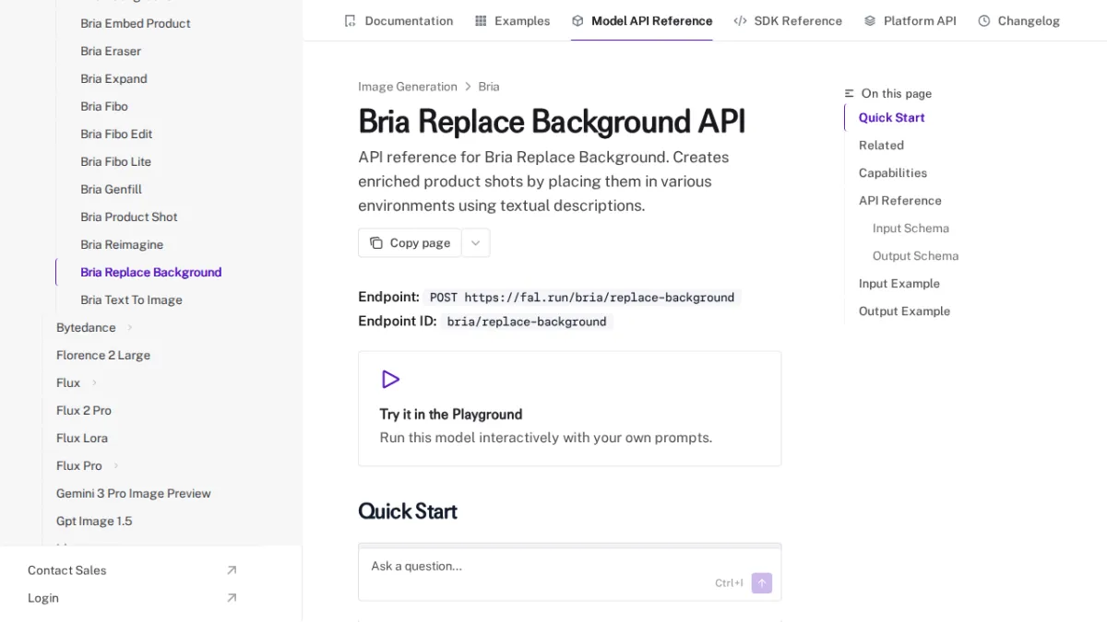Jump to Input Schema in page outline
The height and width of the screenshot is (622, 1107).
click(x=911, y=229)
